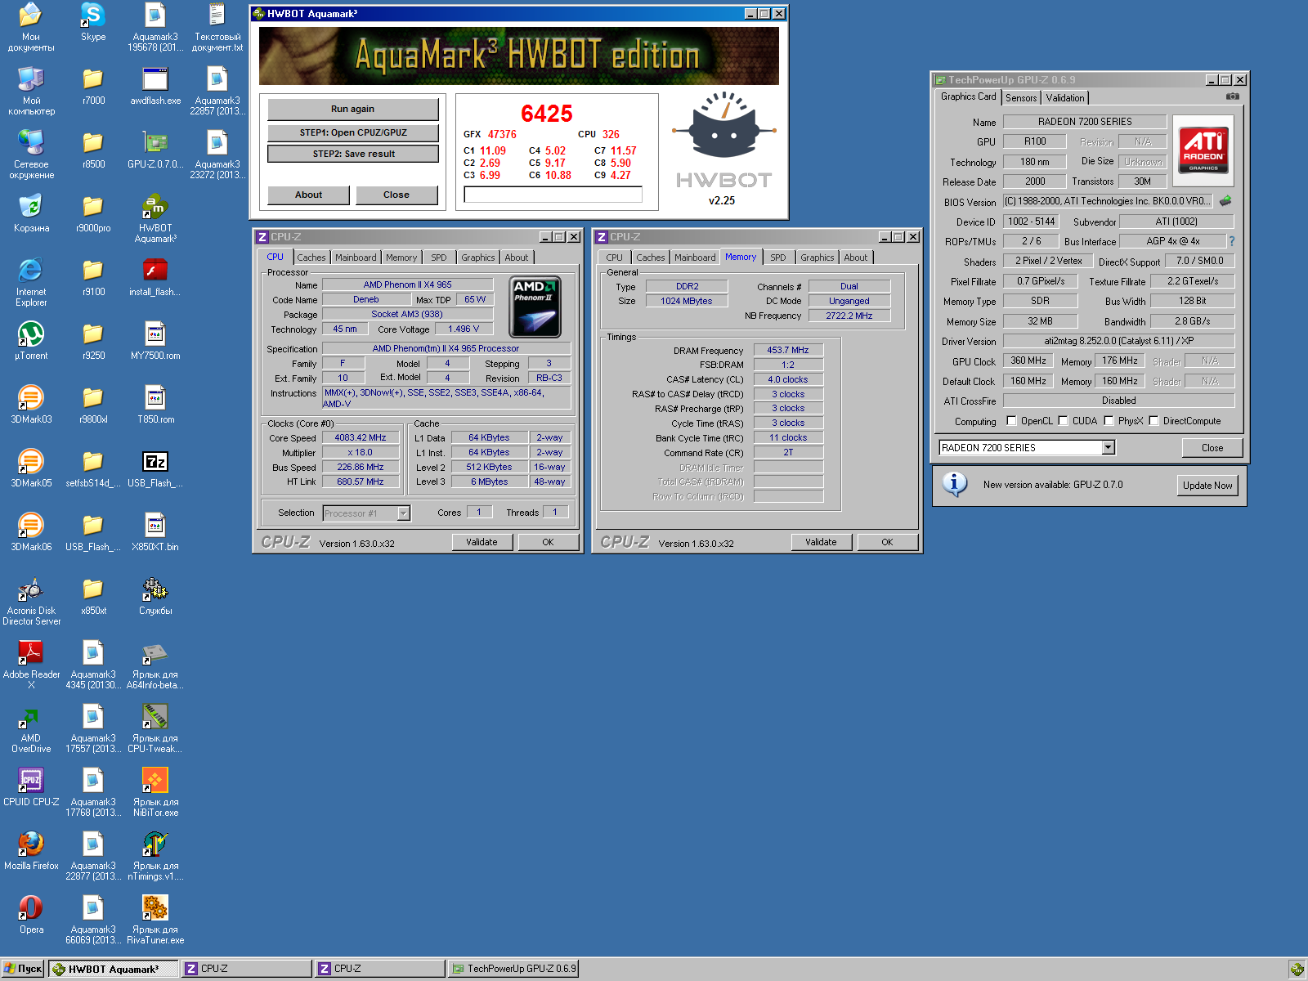This screenshot has width=1308, height=981.
Task: Click Update Now for GPU-Z
Action: [1207, 485]
